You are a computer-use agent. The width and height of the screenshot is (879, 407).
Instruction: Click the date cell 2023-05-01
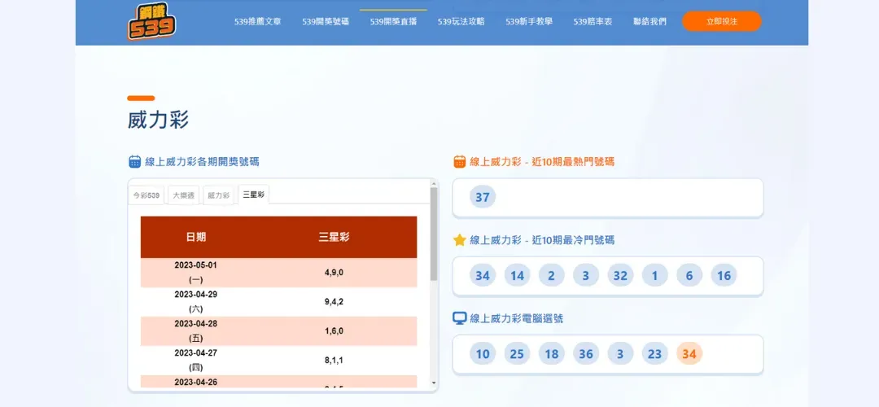click(196, 273)
